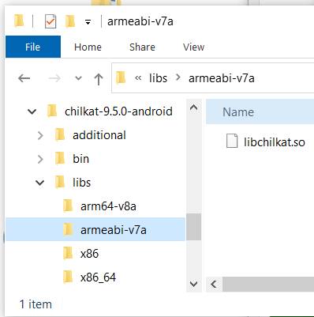
Task: Select the libchilkat.so file
Action: [275, 142]
